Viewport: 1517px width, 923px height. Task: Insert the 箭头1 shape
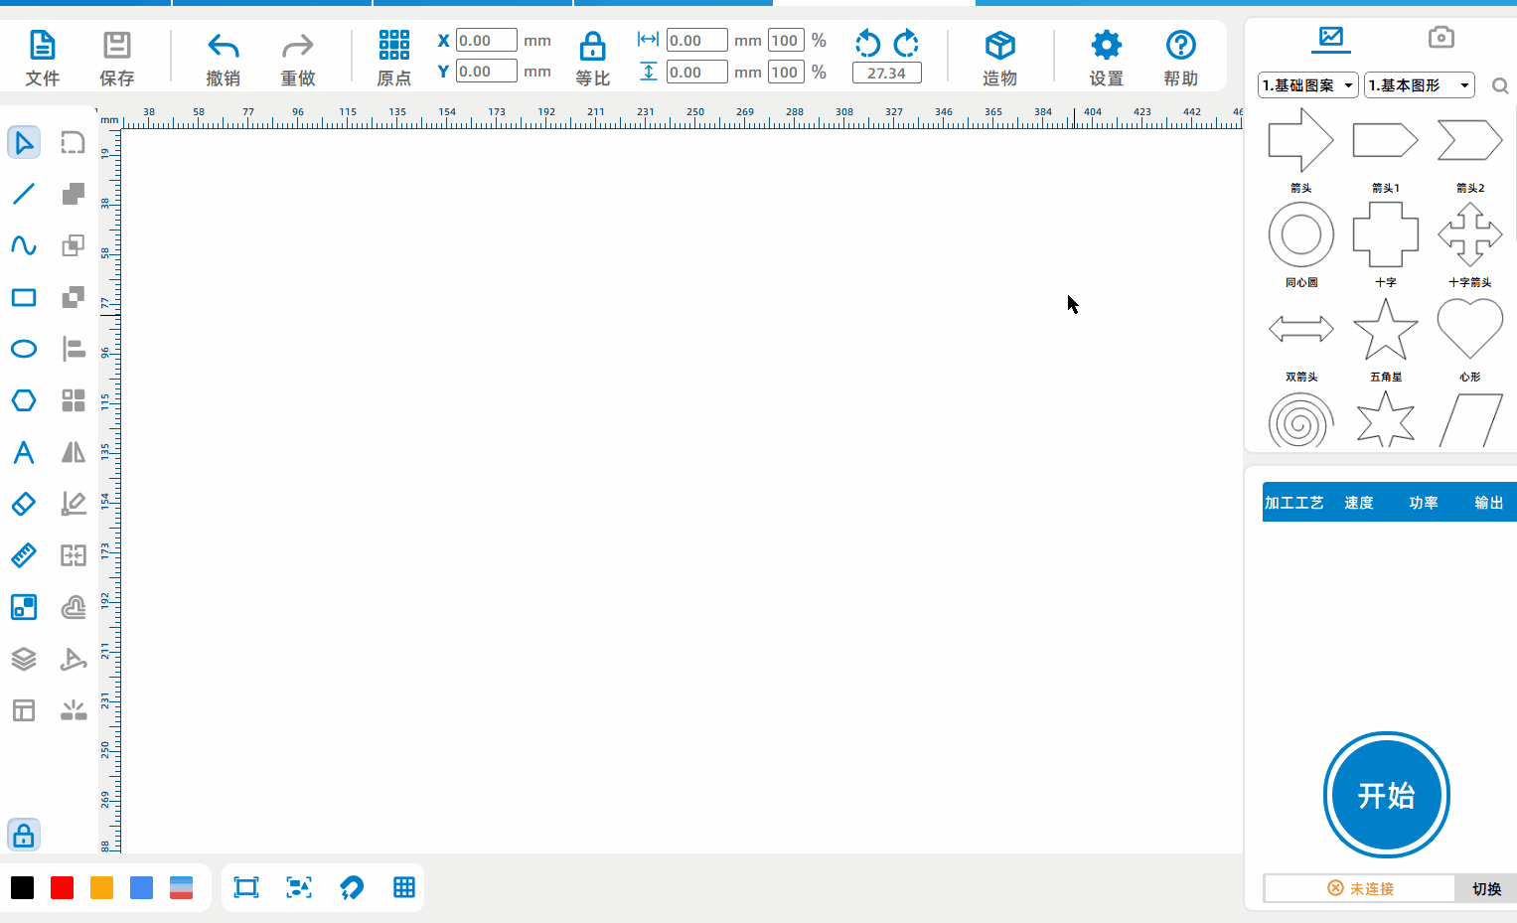coord(1385,140)
